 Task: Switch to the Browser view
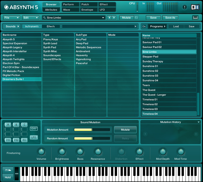click(x=51, y=5)
